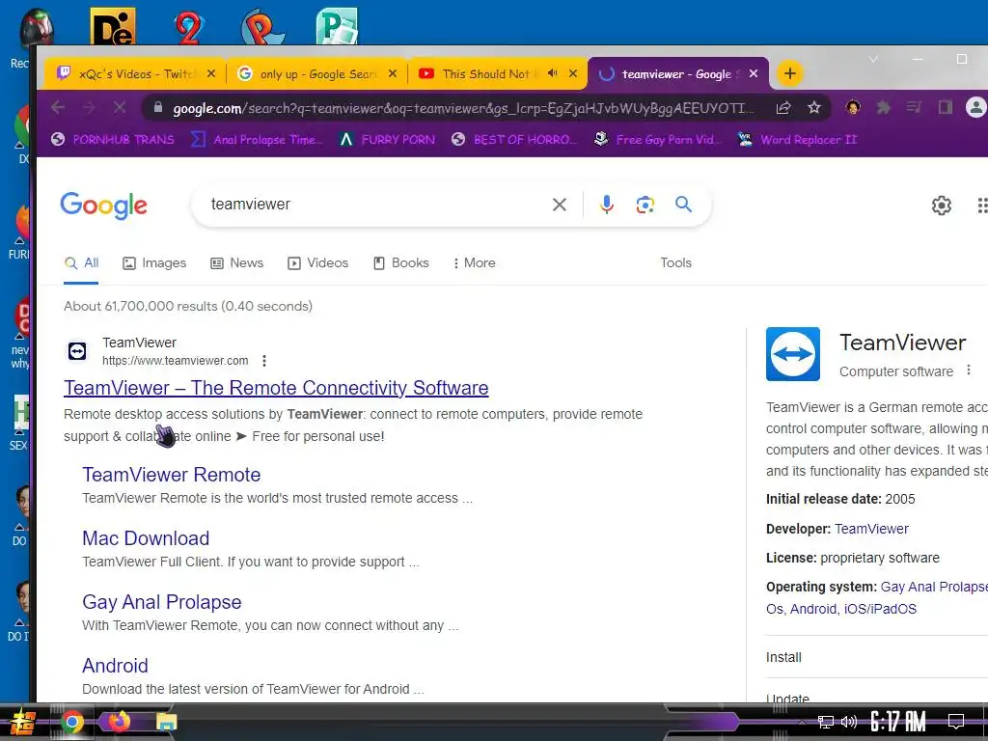The image size is (988, 741).
Task: Open search Tools
Action: pos(675,262)
